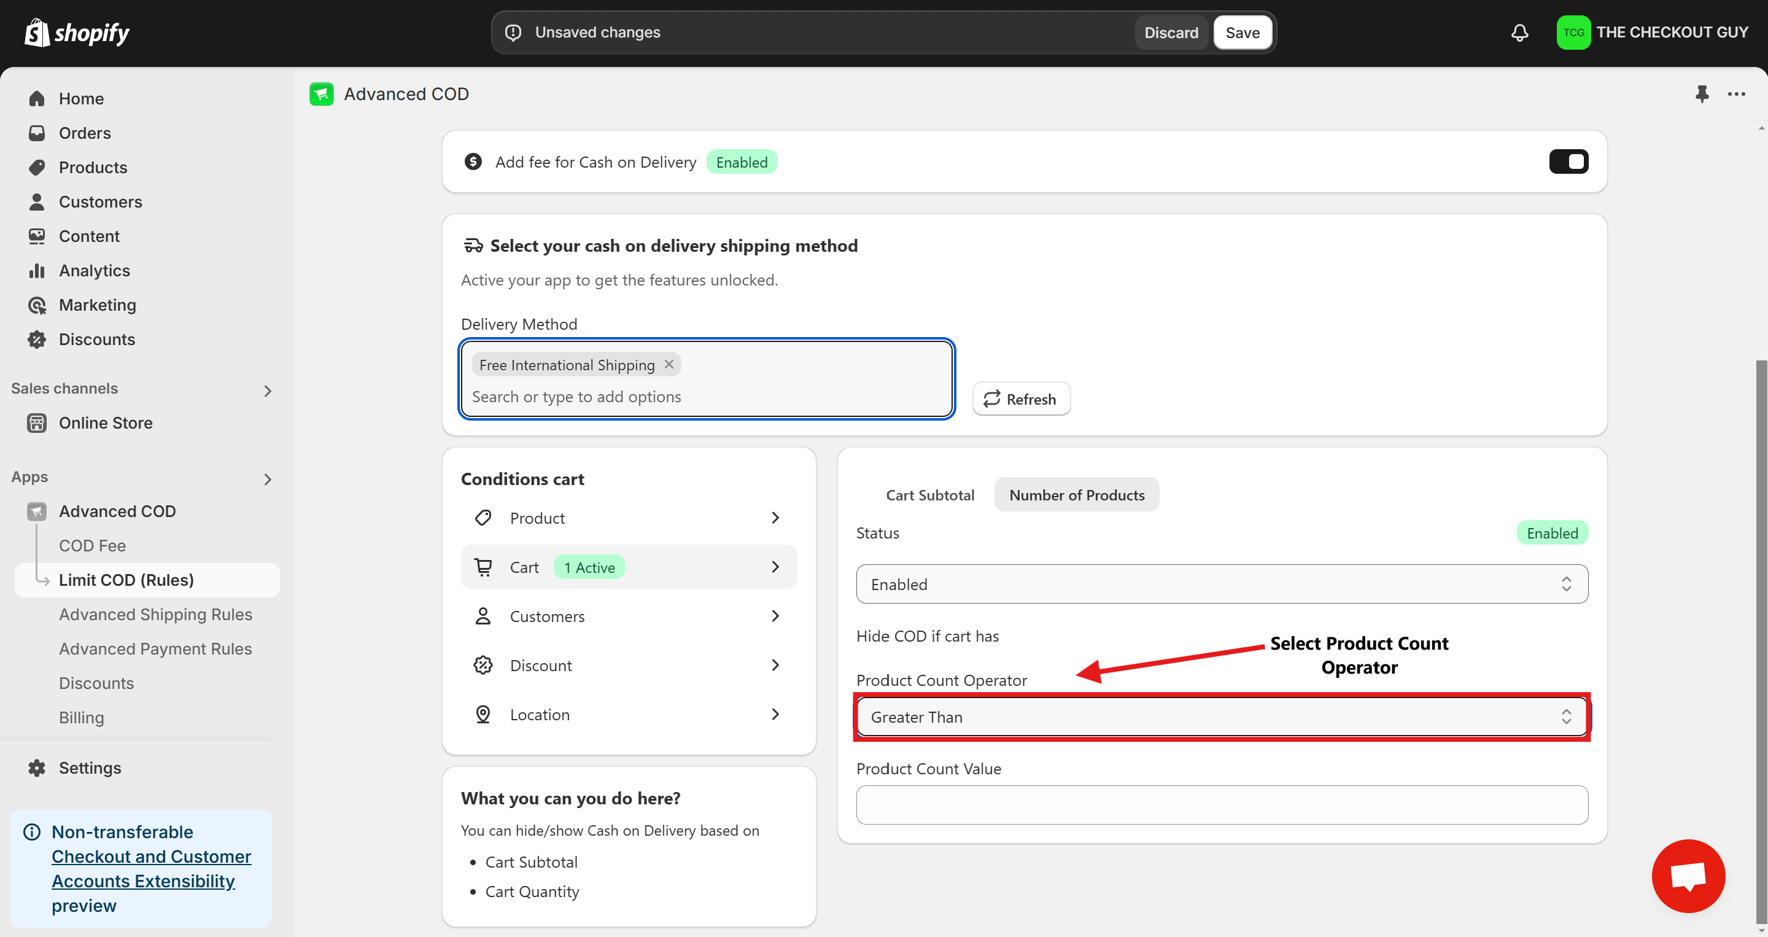Go to Advanced Shipping Rules

pos(156,615)
